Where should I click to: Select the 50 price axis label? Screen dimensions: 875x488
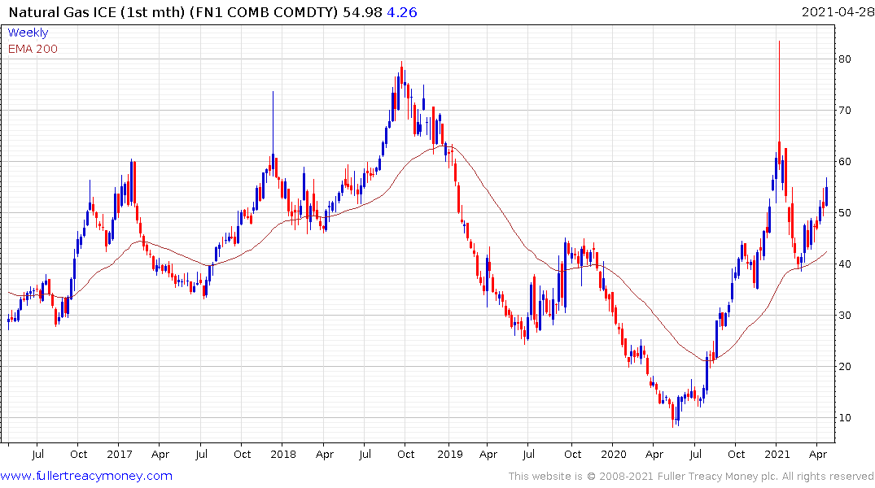pos(844,213)
